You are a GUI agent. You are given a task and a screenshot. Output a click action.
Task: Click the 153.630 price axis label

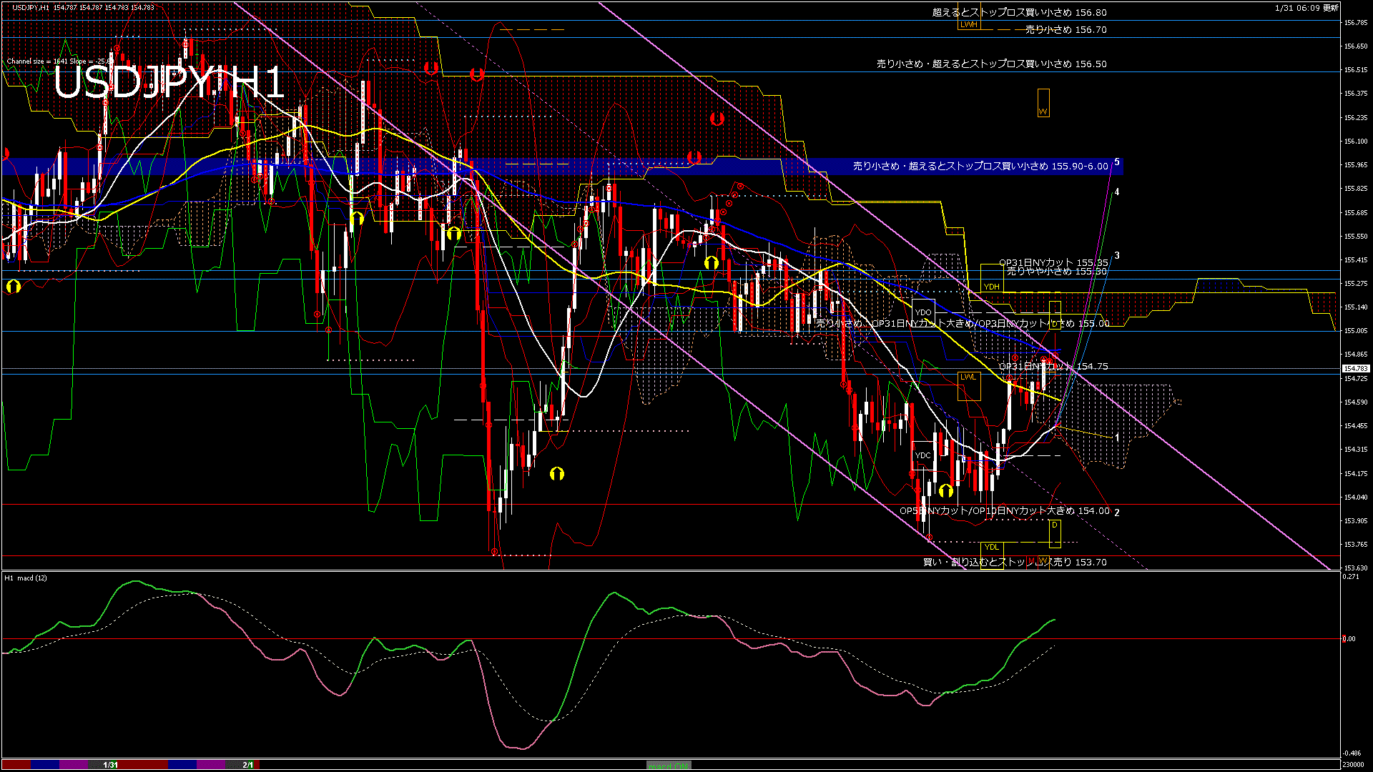pyautogui.click(x=1356, y=568)
